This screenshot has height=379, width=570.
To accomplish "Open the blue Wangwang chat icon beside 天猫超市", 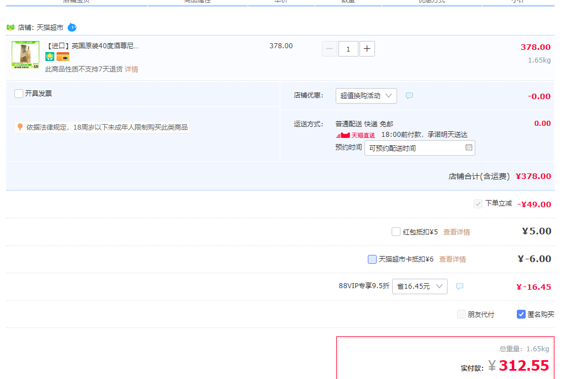I will [72, 27].
